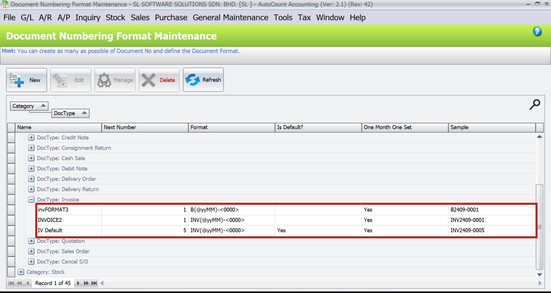Click the vertical scrollbar down arrow
Image resolution: width=551 pixels, height=293 pixels.
pyautogui.click(x=540, y=275)
